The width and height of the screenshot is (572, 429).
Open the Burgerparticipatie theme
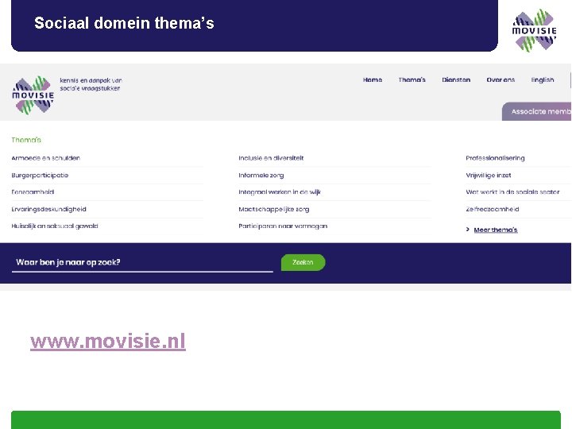pos(40,175)
